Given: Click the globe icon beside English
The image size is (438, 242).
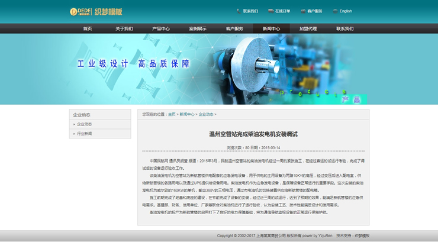Looking at the screenshot, I should click(336, 11).
